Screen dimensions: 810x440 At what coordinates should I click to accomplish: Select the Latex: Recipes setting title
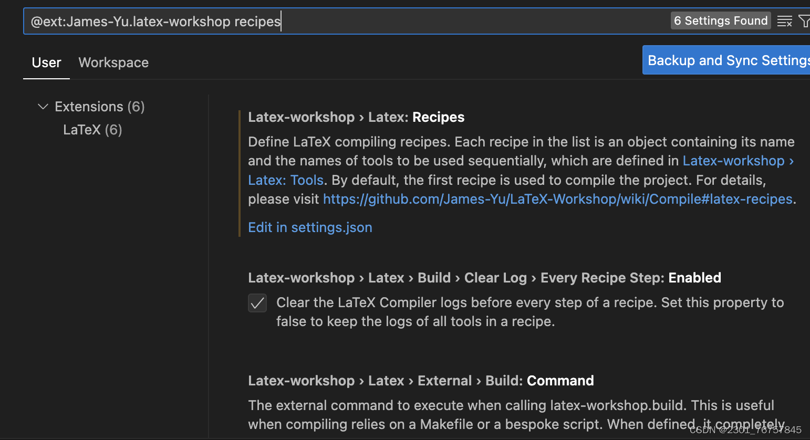click(356, 117)
